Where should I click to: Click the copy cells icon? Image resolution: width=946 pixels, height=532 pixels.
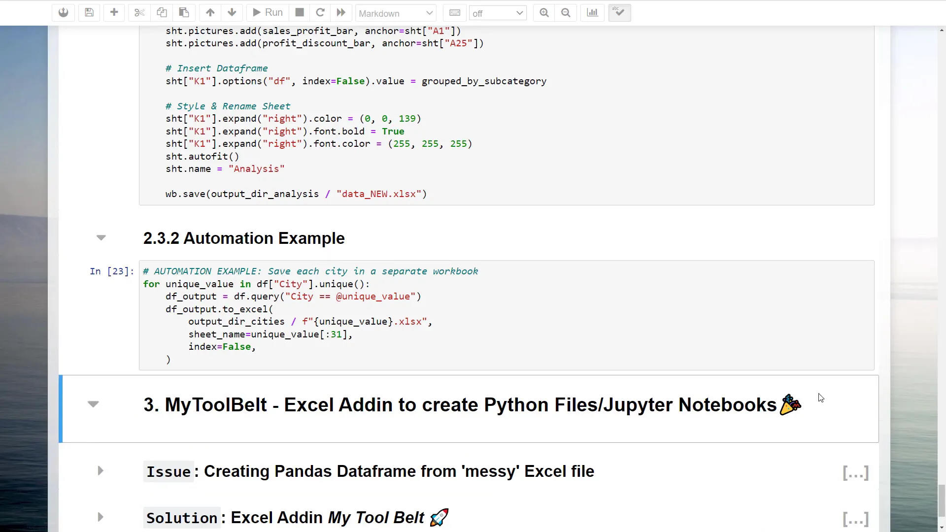point(162,13)
